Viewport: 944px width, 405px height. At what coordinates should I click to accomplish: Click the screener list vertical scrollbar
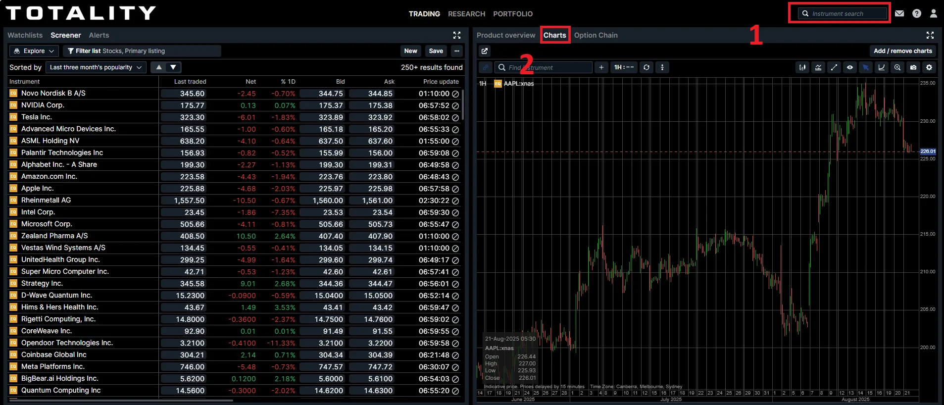pyautogui.click(x=462, y=104)
